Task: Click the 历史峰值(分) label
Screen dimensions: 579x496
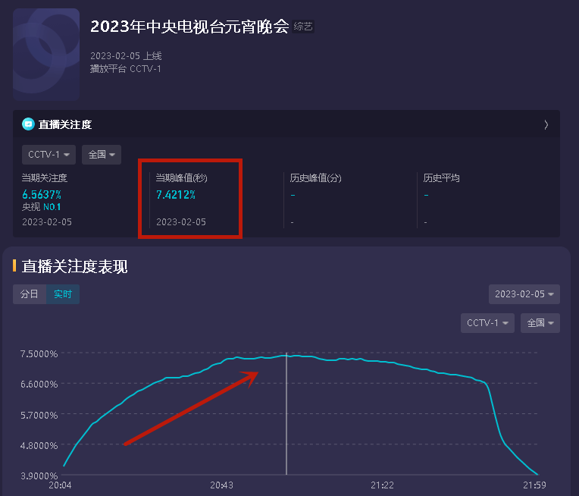Action: [x=315, y=178]
